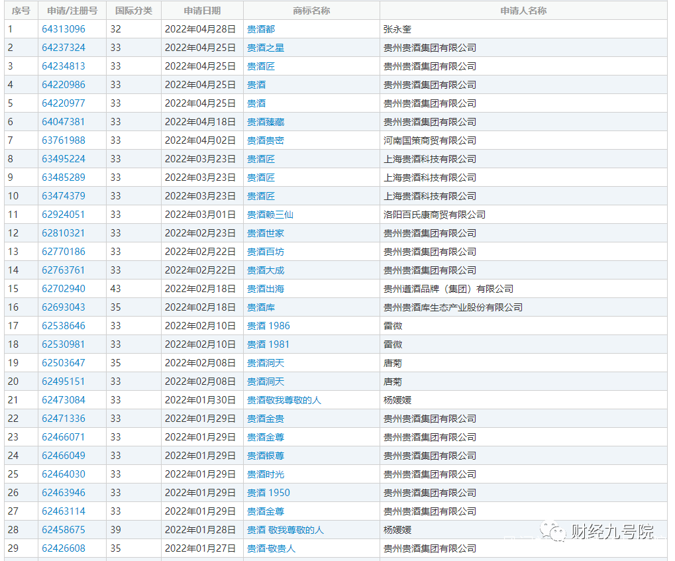Image resolution: width=675 pixels, height=561 pixels.
Task: Select date 2022年04月18日
Action: coord(200,122)
